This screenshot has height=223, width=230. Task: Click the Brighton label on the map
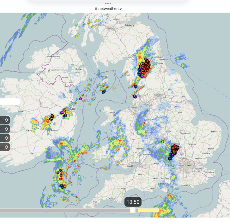tap(187, 185)
